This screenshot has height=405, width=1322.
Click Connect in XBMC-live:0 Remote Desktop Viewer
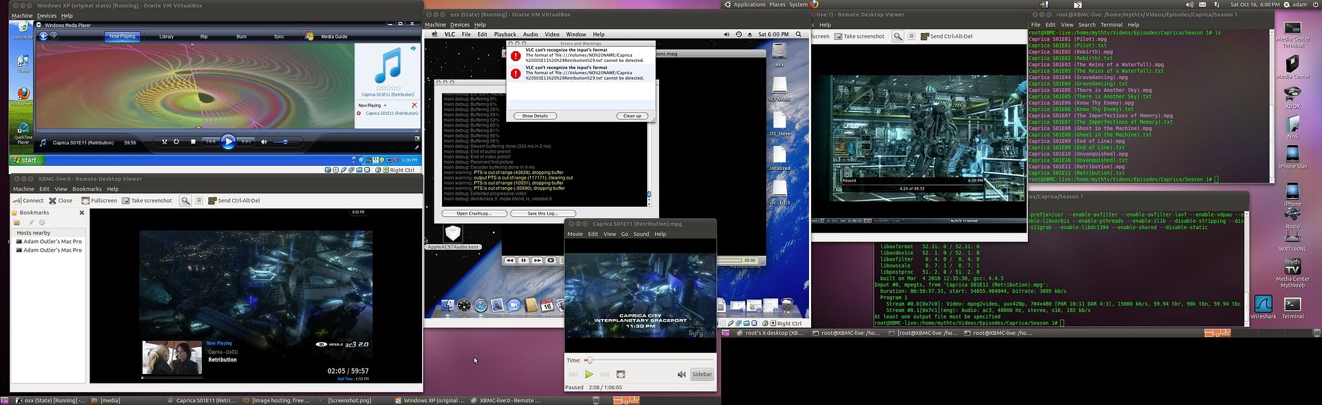tap(28, 201)
